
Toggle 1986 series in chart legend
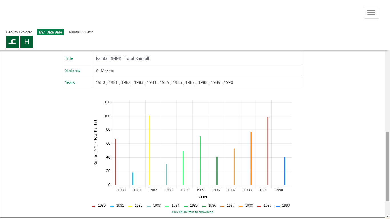tap(209, 206)
